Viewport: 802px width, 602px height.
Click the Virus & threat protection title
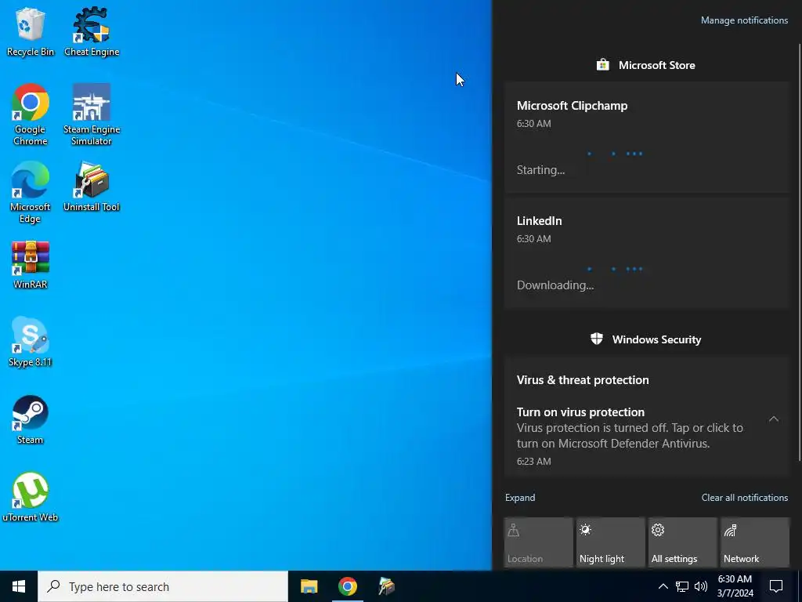point(583,380)
